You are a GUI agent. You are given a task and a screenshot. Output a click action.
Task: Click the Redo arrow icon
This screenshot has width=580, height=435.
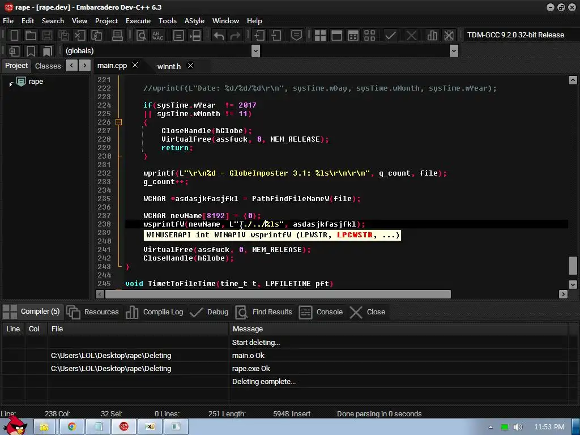(x=235, y=36)
